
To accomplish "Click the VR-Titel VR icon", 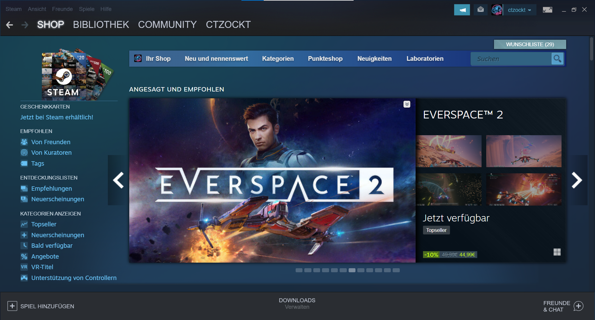I will click(24, 267).
